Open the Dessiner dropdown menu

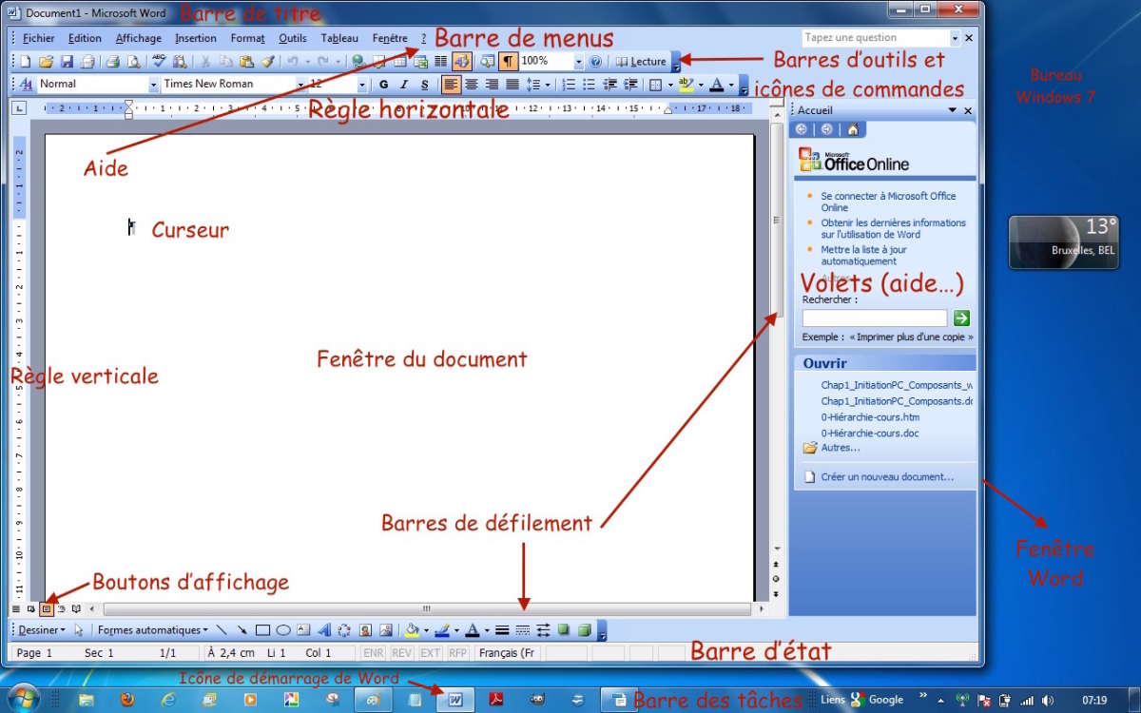[42, 630]
